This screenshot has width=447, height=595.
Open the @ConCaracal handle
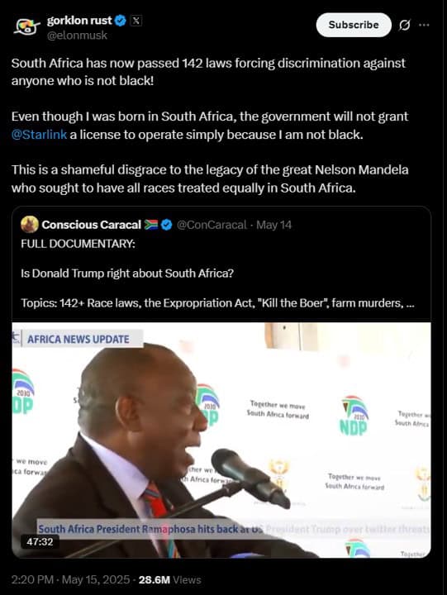click(212, 225)
